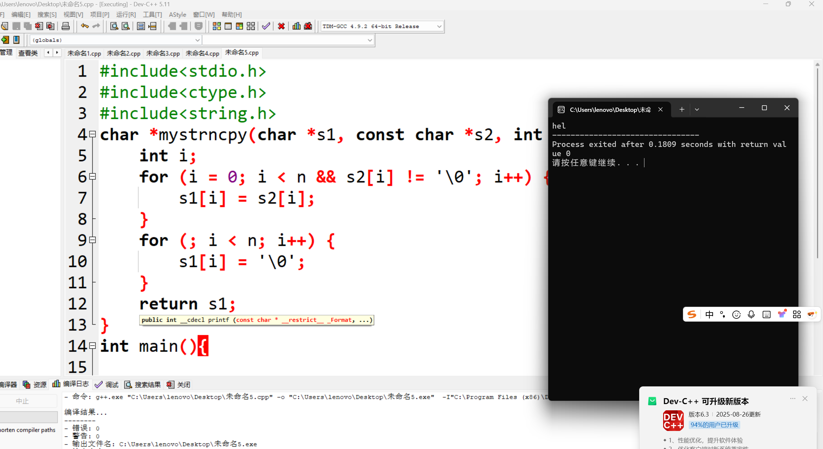
Task: Expand the (globals) scope dropdown
Action: (x=197, y=40)
